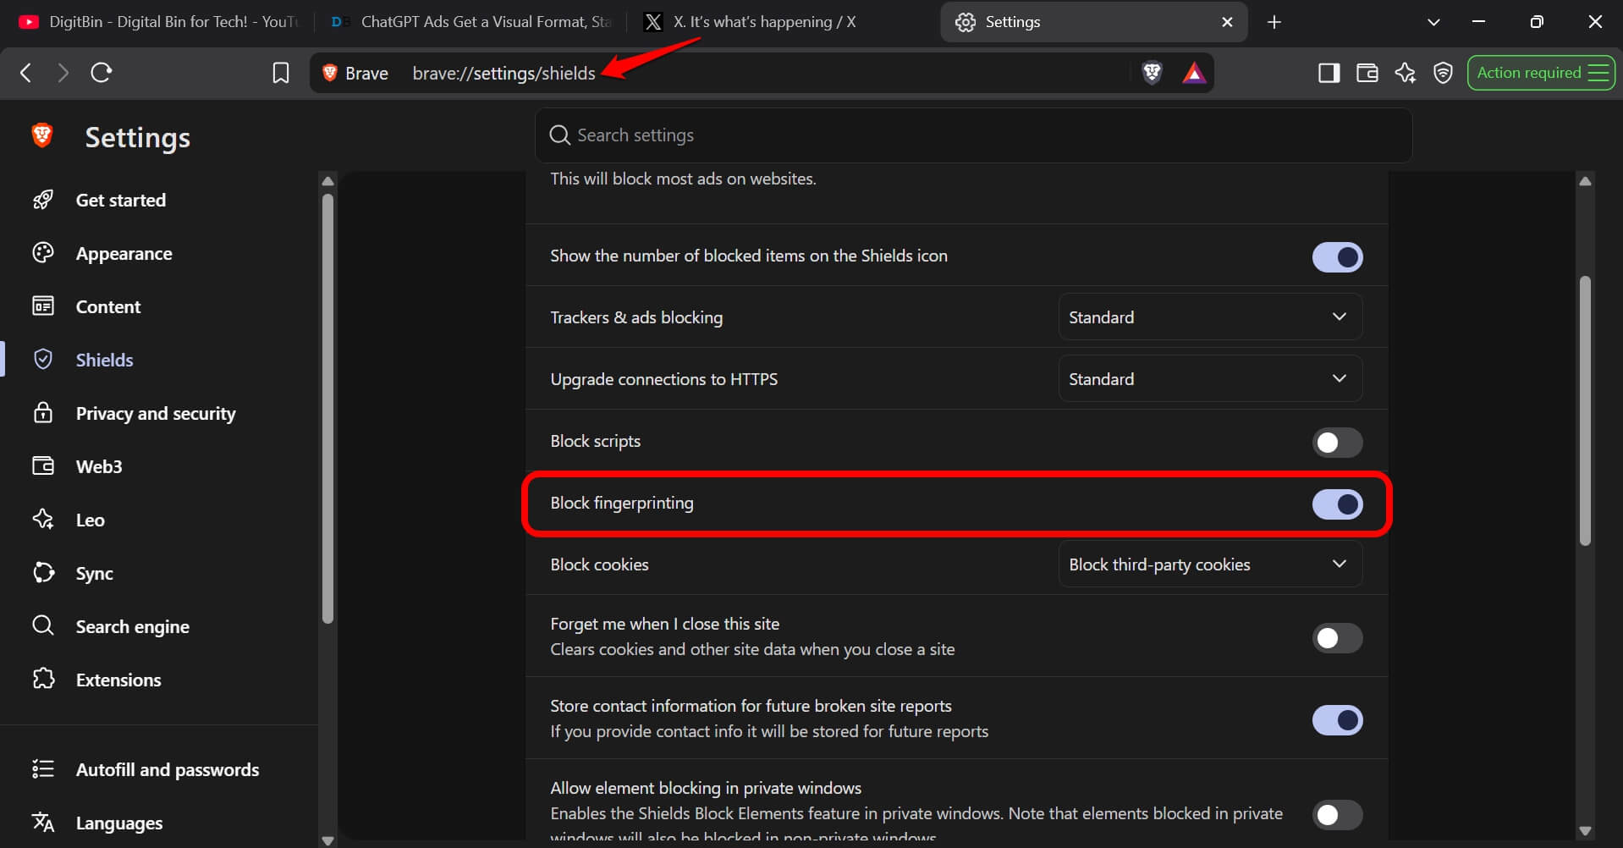
Task: Toggle the sidebar panel icon
Action: [1329, 73]
